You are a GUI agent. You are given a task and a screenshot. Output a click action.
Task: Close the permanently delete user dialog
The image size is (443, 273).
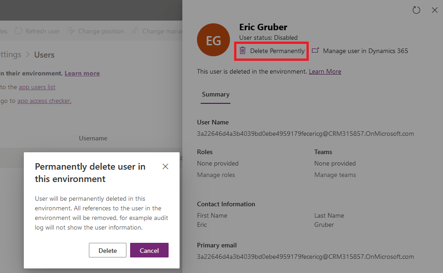coord(165,166)
